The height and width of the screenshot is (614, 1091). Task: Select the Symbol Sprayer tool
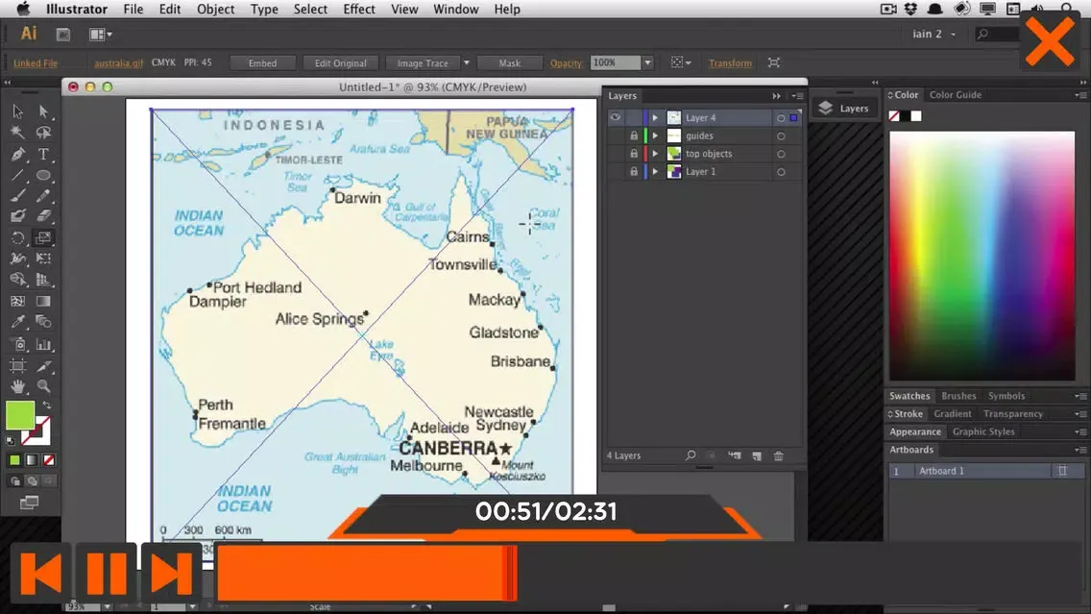point(18,345)
